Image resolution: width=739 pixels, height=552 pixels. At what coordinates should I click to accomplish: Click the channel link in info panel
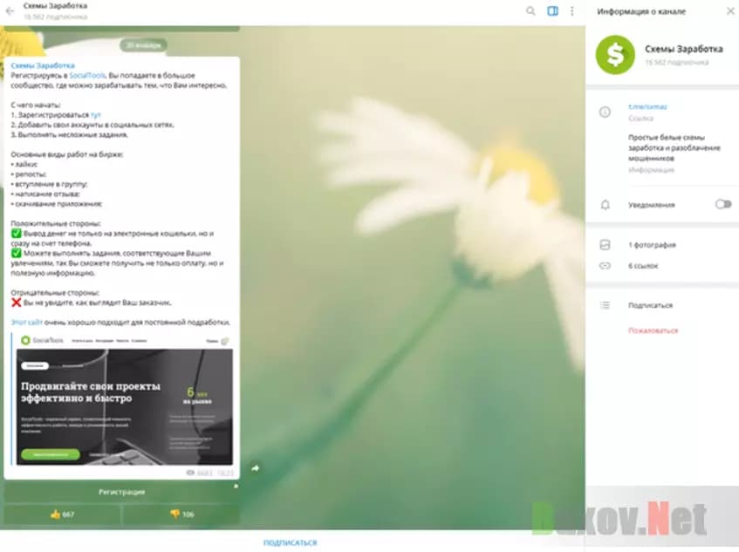(x=647, y=106)
